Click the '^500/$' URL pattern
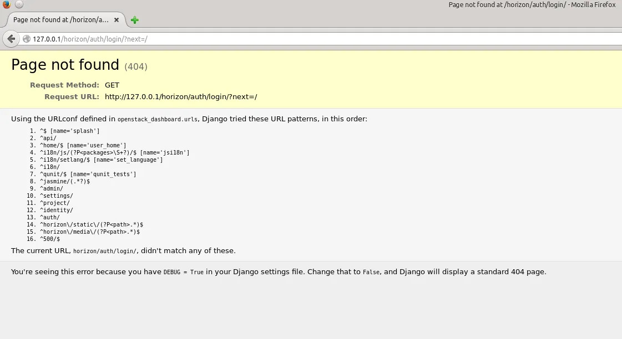 (x=49, y=239)
